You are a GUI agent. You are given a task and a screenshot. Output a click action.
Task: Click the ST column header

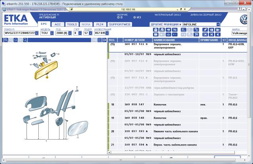pos(224,40)
